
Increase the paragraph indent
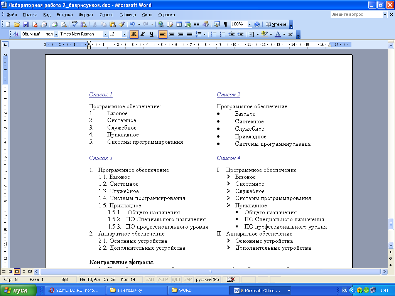241,34
